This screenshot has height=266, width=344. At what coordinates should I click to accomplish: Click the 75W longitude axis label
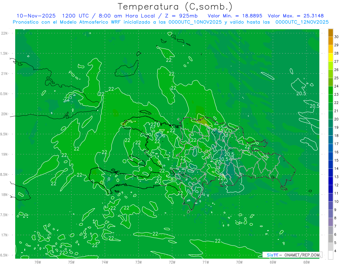[x=71, y=262]
